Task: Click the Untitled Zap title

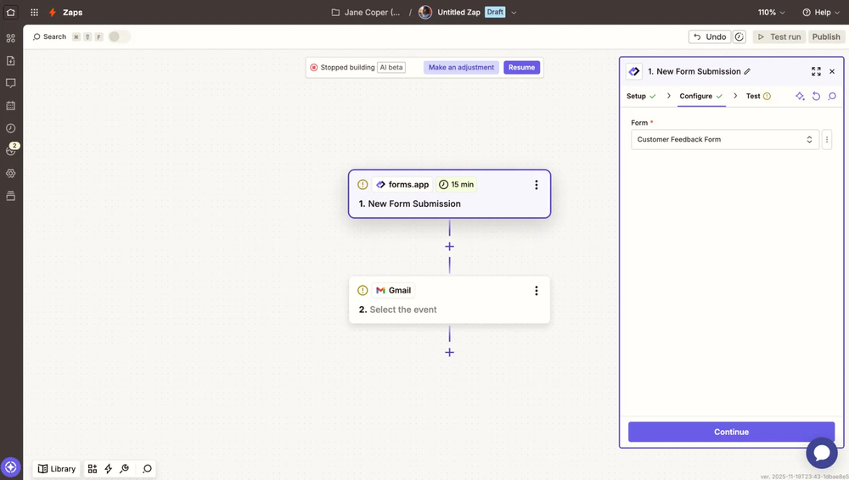Action: pyautogui.click(x=458, y=12)
